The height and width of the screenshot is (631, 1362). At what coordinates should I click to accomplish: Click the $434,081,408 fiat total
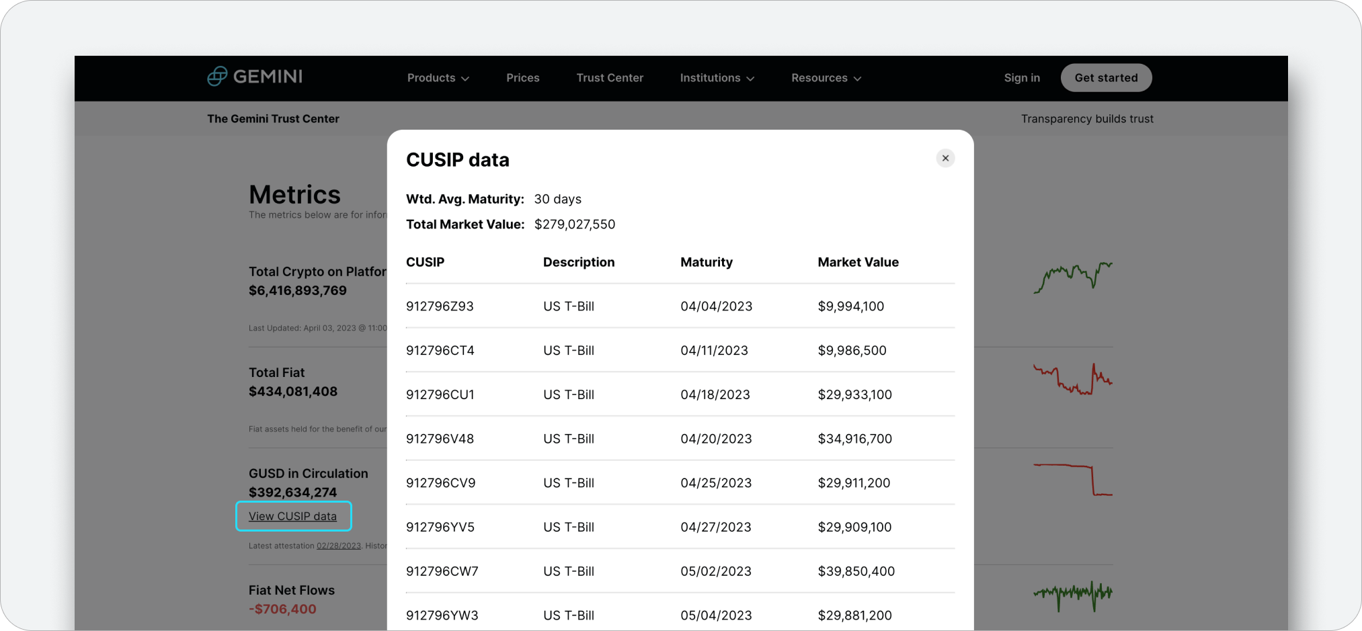(293, 392)
